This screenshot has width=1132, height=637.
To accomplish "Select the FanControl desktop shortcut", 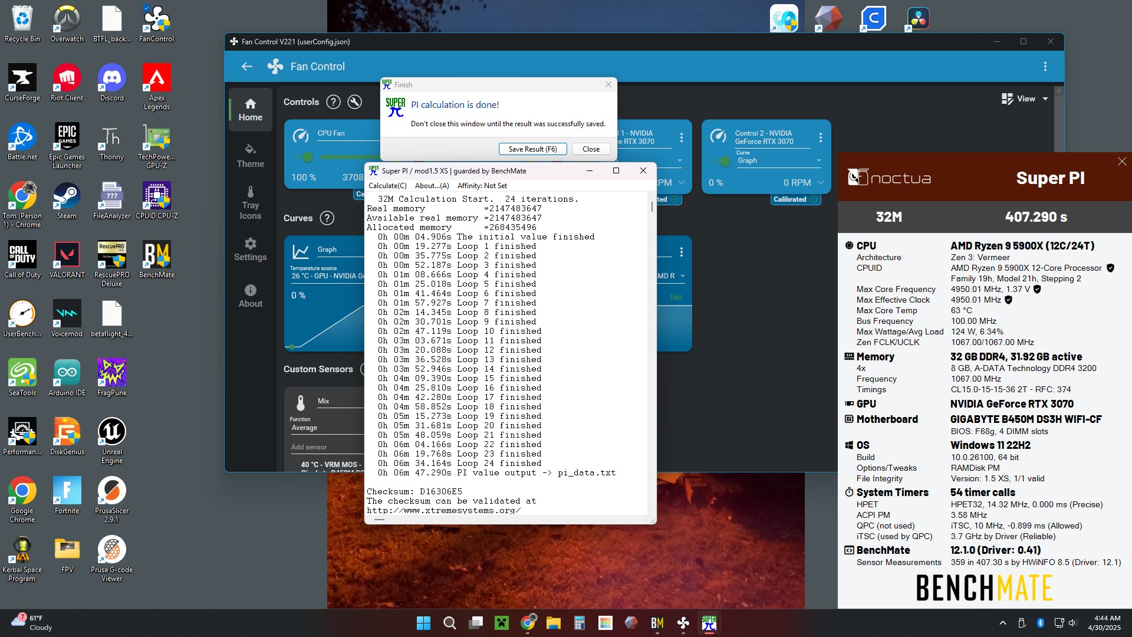I will coord(156,25).
